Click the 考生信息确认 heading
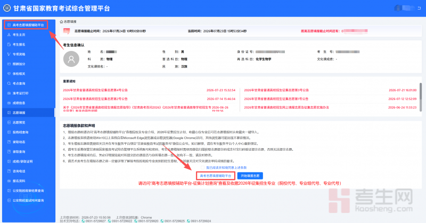This screenshot has height=223, width=426. pos(73,45)
